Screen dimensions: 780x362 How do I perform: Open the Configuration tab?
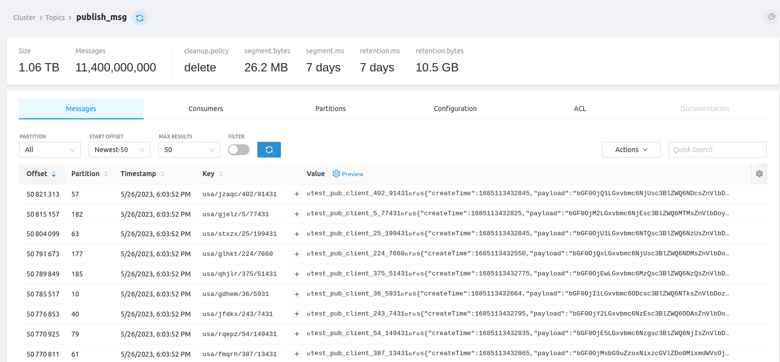(455, 109)
